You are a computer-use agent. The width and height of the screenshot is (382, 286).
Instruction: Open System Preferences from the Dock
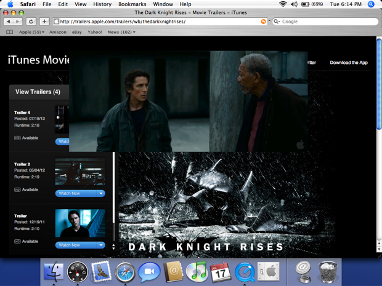click(268, 271)
